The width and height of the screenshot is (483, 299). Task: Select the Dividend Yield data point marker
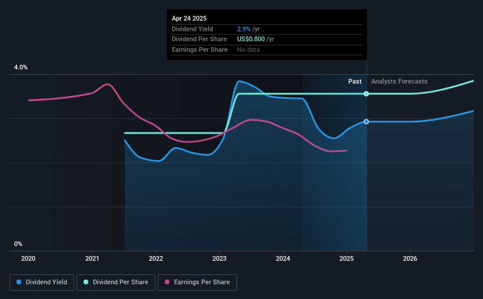(x=367, y=122)
